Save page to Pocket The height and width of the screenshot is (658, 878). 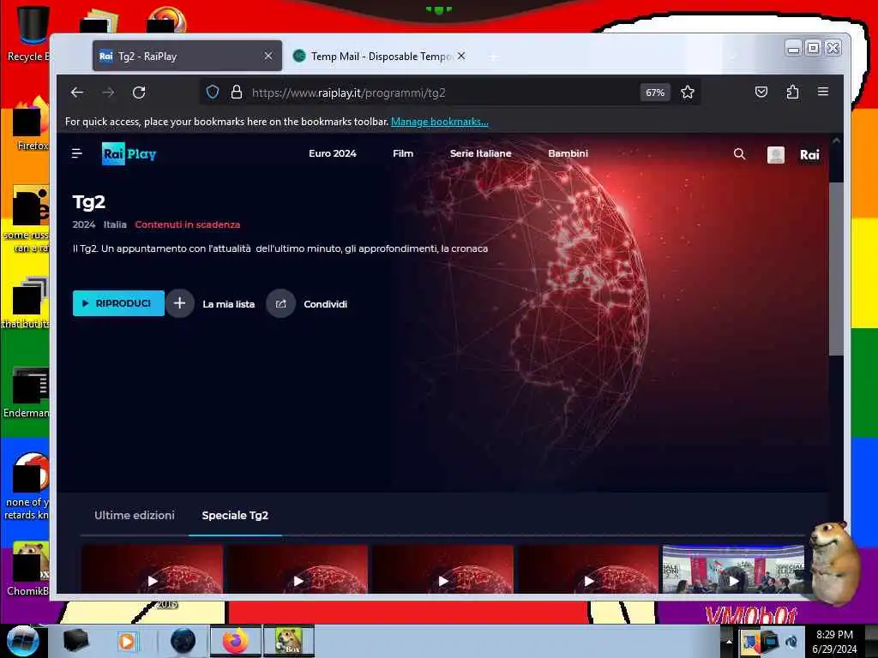[761, 92]
